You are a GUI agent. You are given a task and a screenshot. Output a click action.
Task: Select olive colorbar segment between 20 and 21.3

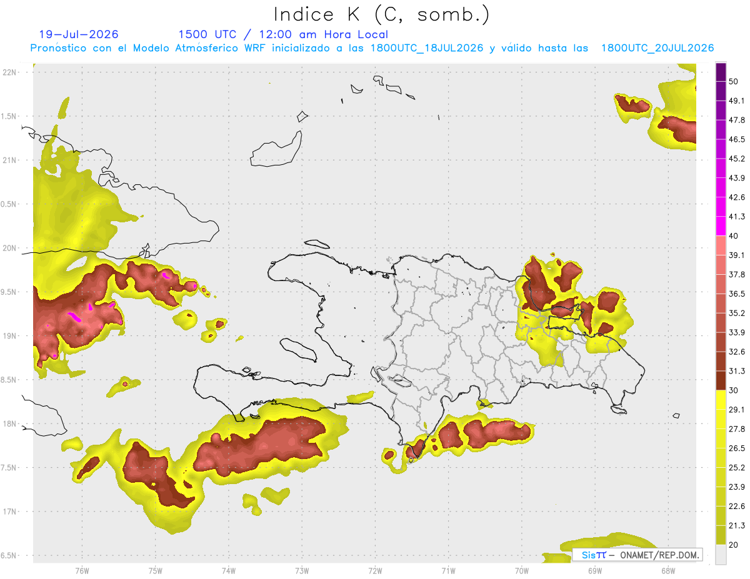click(x=721, y=535)
